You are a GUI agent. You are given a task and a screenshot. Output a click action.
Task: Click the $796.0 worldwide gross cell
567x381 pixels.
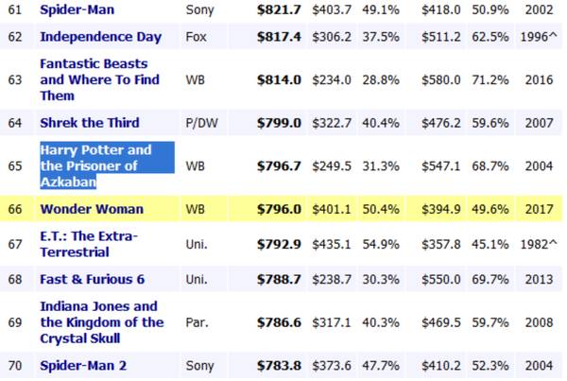coord(282,208)
